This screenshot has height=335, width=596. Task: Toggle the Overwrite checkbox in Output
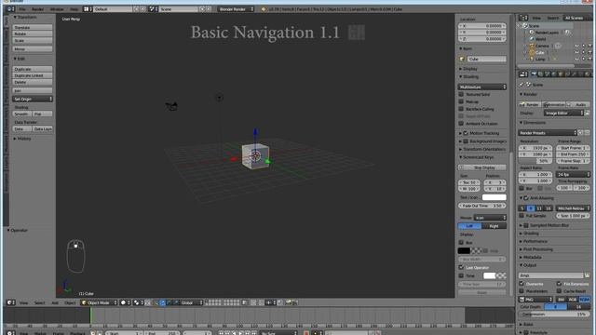point(521,284)
